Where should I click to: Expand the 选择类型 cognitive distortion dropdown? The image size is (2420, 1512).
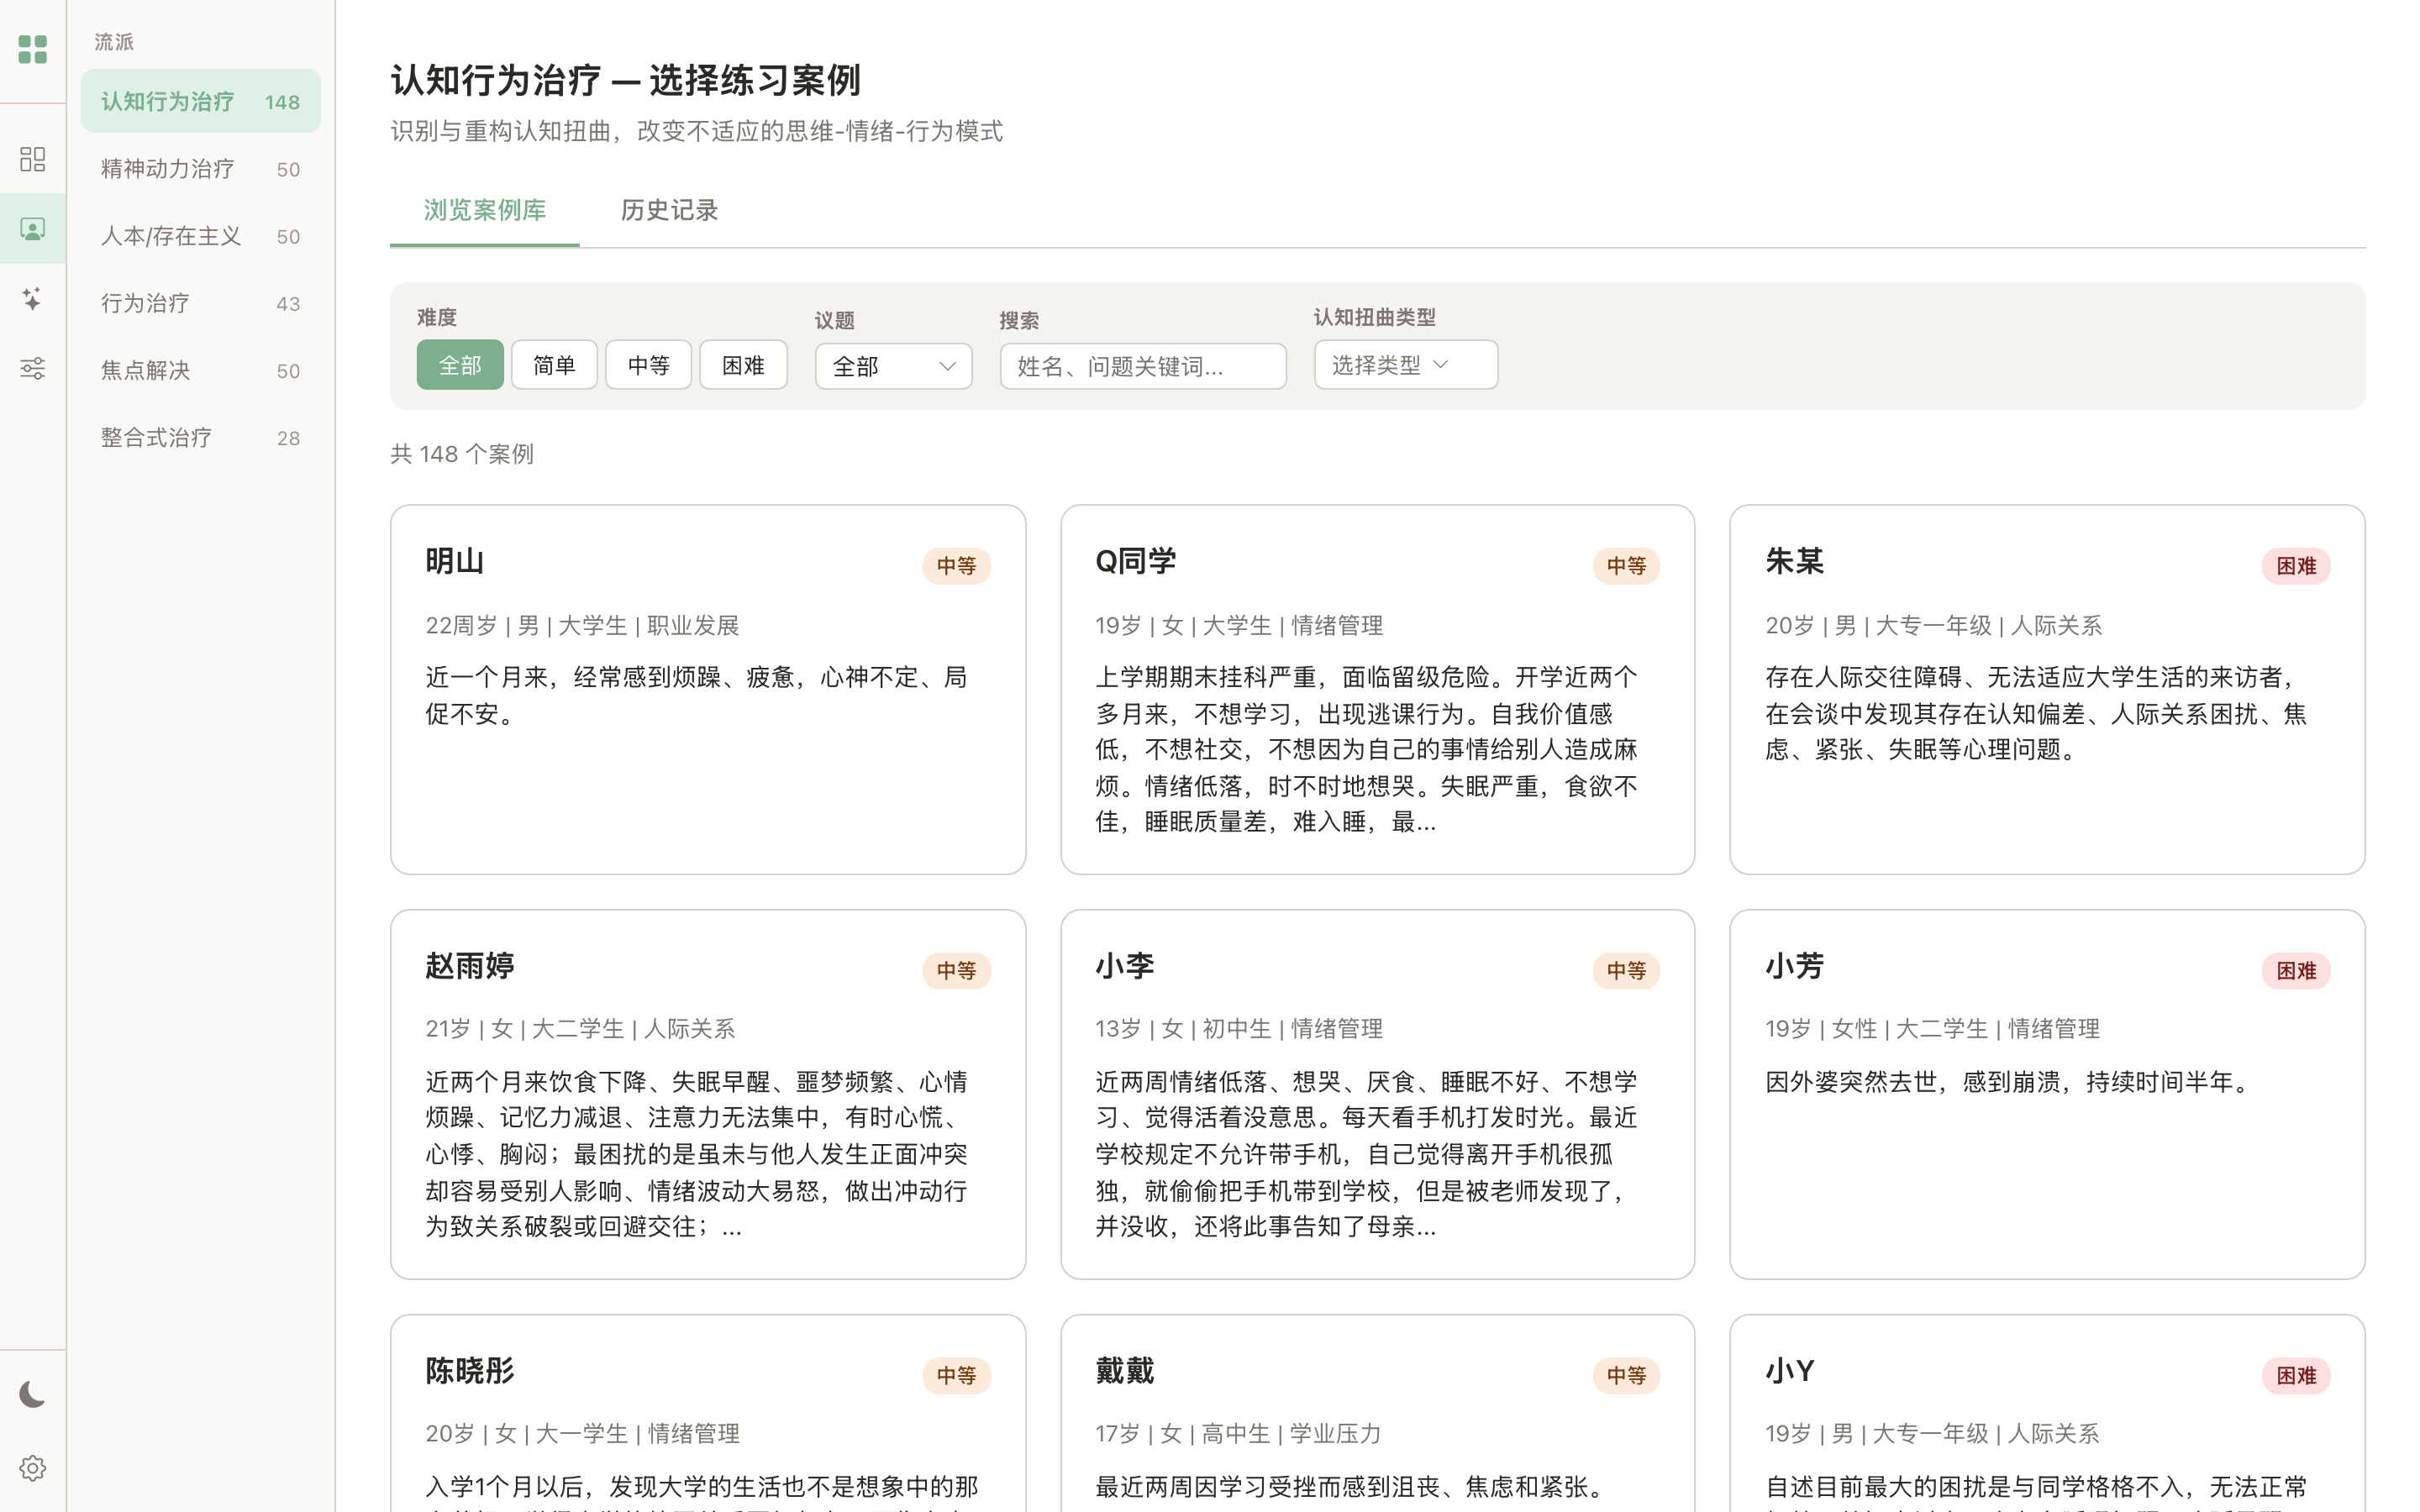point(1406,365)
